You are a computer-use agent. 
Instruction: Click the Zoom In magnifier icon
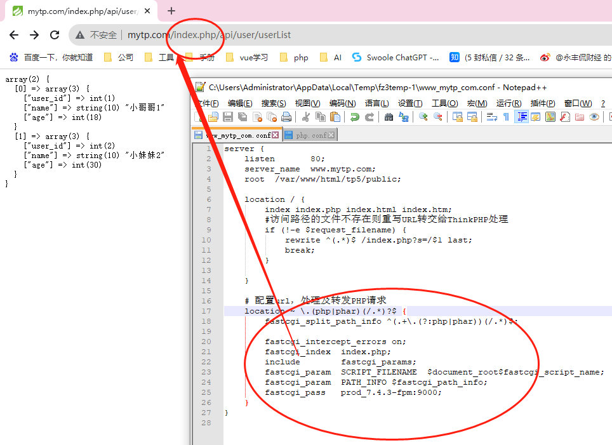tap(423, 117)
